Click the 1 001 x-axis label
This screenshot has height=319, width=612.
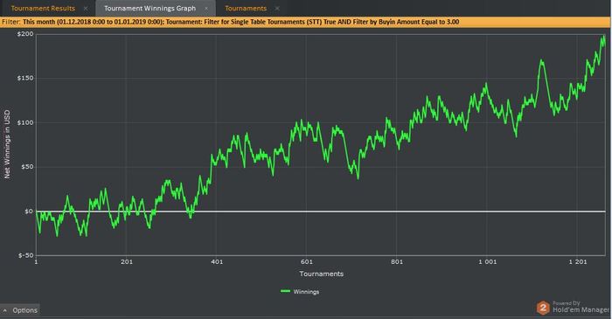pos(488,261)
